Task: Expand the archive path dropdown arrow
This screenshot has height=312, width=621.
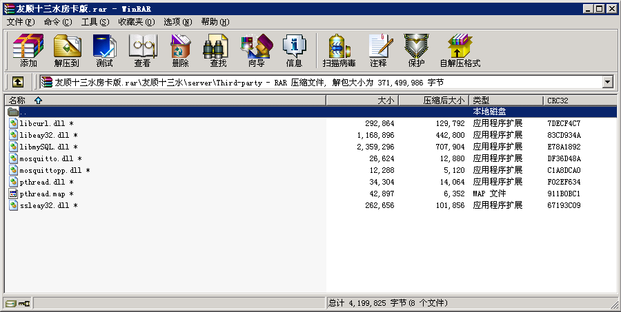Action: [x=607, y=82]
